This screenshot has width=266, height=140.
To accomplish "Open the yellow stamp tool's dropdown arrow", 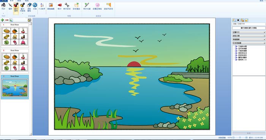I will (x=22, y=13).
